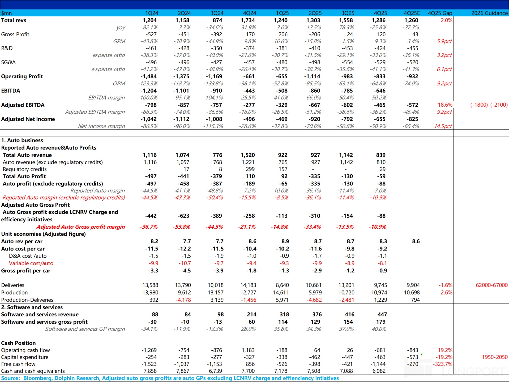This screenshot has width=509, height=382.
Task: Select the Total revs row label
Action: pos(14,20)
